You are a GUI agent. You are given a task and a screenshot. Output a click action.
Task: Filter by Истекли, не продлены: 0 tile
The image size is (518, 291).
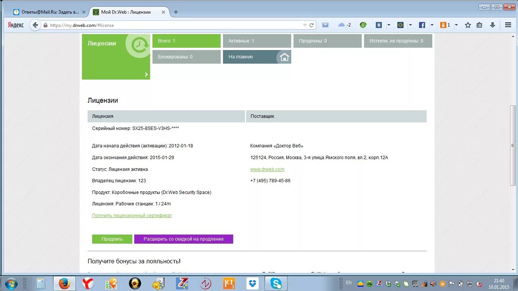pos(398,41)
